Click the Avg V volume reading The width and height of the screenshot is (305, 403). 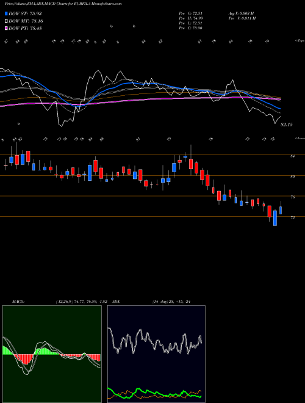click(x=242, y=13)
